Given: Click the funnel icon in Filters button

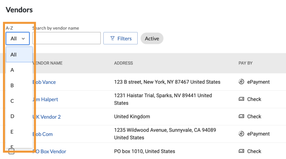Looking at the screenshot, I should point(112,39).
